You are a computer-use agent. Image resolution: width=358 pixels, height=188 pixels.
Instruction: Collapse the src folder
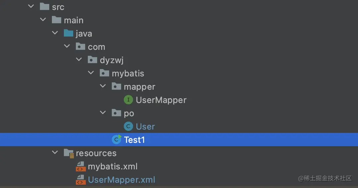click(x=31, y=7)
